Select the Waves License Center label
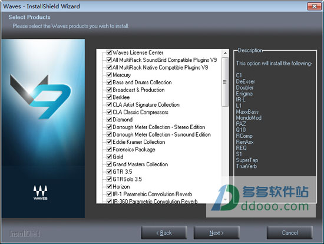Image resolution: width=324 pixels, height=244 pixels. pos(138,52)
